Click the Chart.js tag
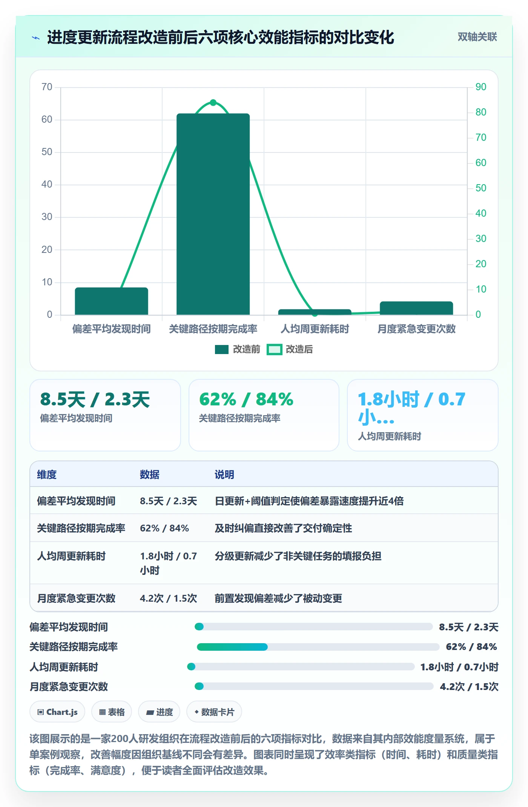The width and height of the screenshot is (528, 807). pos(57,712)
